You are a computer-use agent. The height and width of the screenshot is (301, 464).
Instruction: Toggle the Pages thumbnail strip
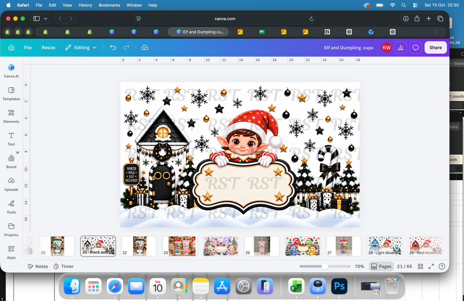click(x=381, y=266)
